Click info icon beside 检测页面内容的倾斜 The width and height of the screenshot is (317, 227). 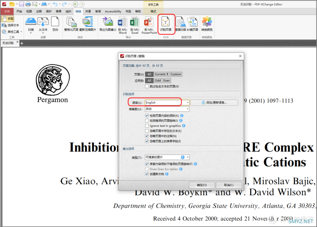(x=182, y=116)
